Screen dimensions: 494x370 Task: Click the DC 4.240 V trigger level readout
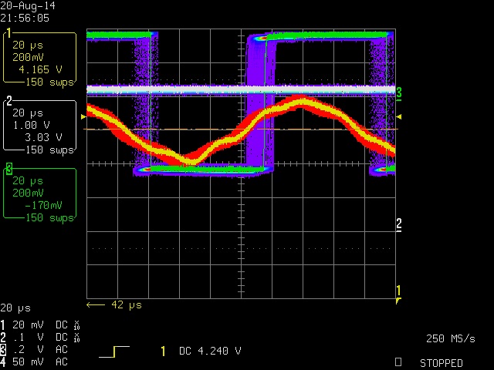click(x=210, y=351)
